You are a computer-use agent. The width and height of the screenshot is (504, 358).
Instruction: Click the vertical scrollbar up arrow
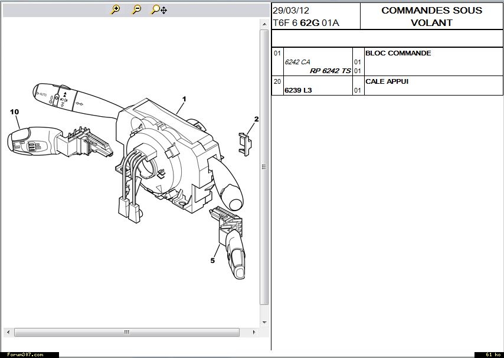coord(264,23)
